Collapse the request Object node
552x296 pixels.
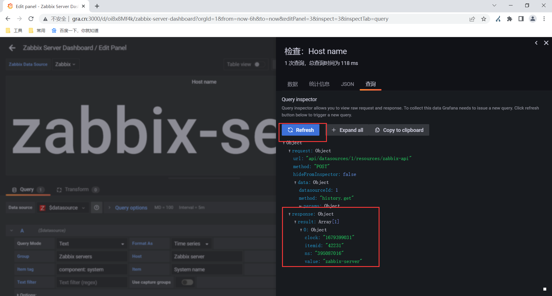[x=290, y=151]
